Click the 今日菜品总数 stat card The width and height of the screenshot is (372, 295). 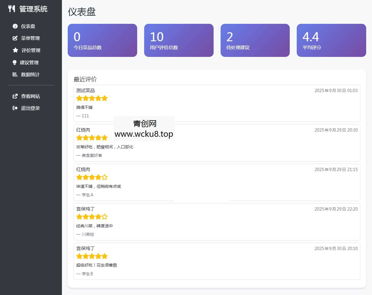tap(102, 40)
